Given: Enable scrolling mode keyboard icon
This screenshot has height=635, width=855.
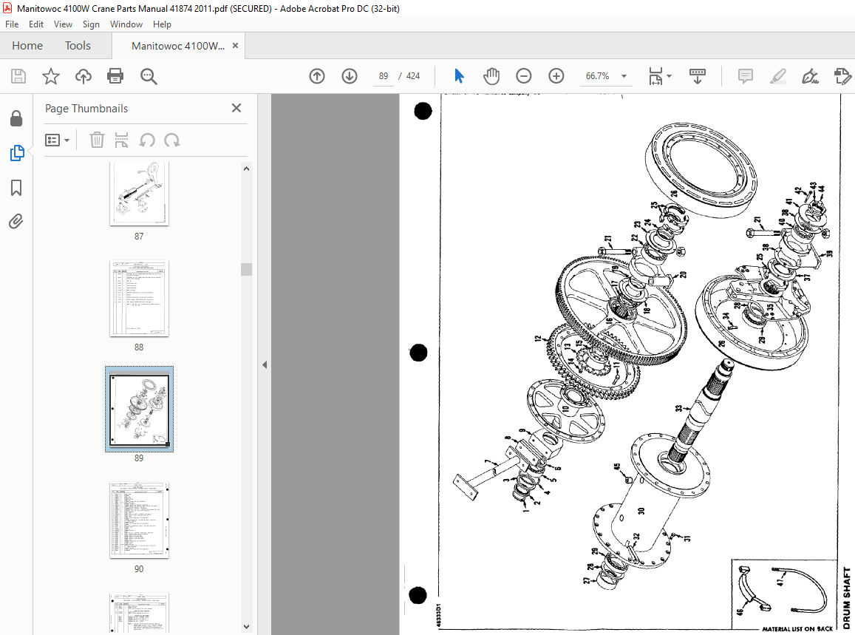Looking at the screenshot, I should coord(698,76).
